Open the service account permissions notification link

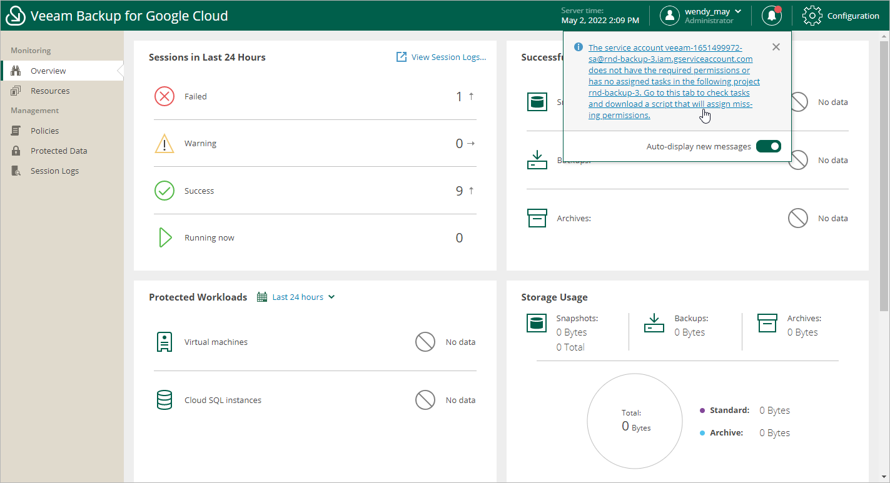pos(674,82)
